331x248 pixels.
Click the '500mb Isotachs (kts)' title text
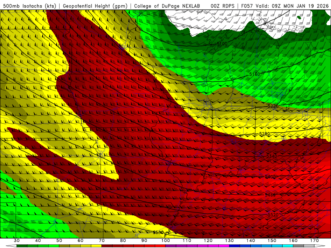[30, 6]
